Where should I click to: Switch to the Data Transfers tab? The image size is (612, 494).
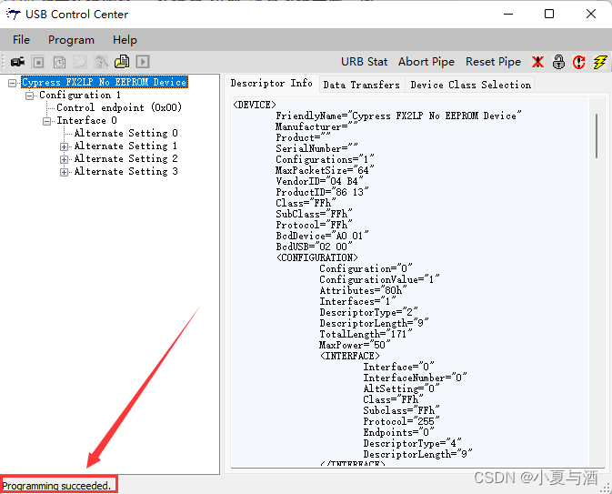pos(361,85)
